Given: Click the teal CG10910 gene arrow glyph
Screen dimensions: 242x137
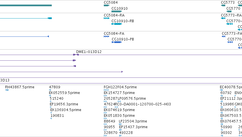Looking at the screenshot, I should [117, 11].
